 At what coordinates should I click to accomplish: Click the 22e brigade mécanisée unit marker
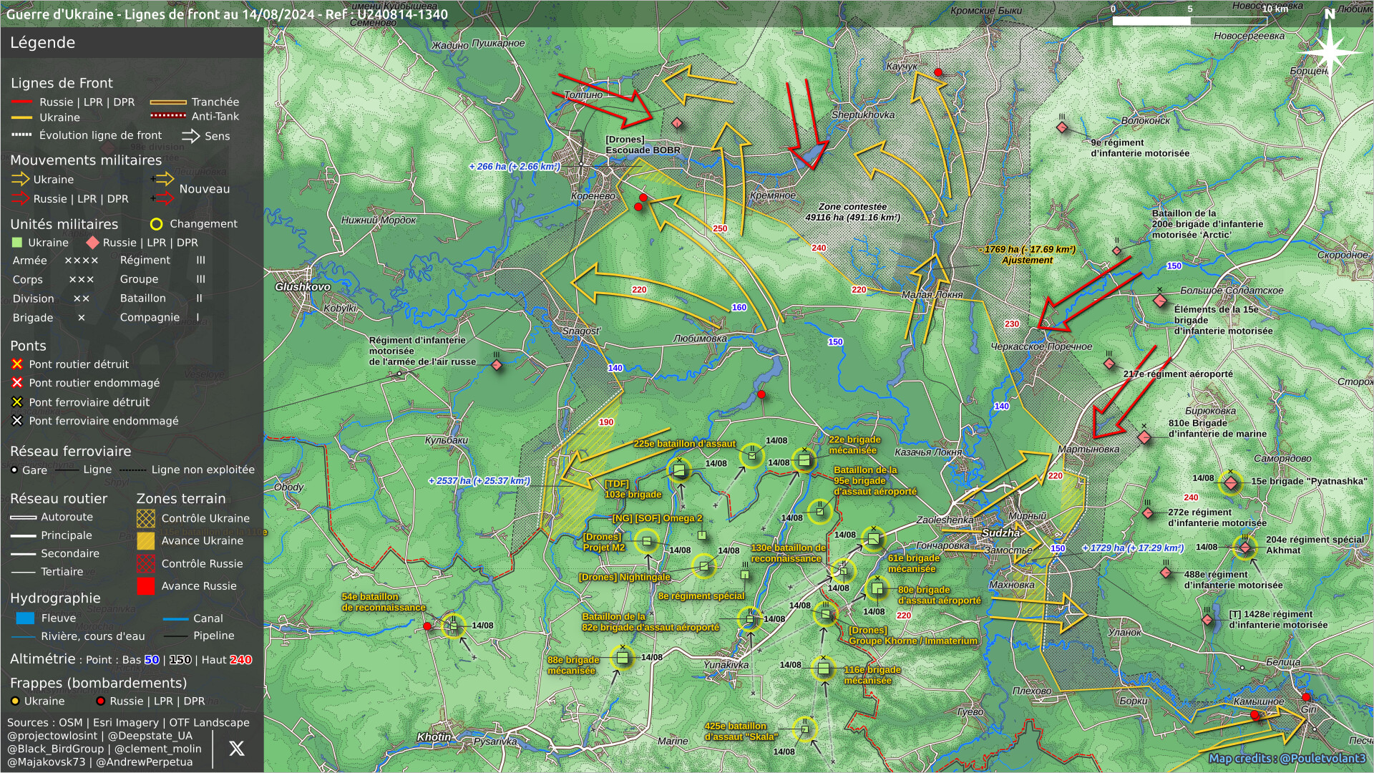pos(804,460)
